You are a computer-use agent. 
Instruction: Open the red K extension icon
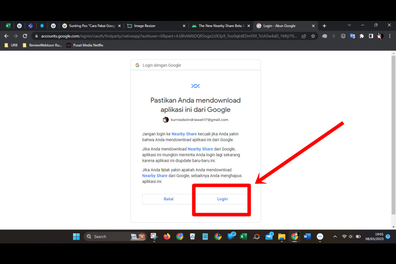(x=334, y=36)
